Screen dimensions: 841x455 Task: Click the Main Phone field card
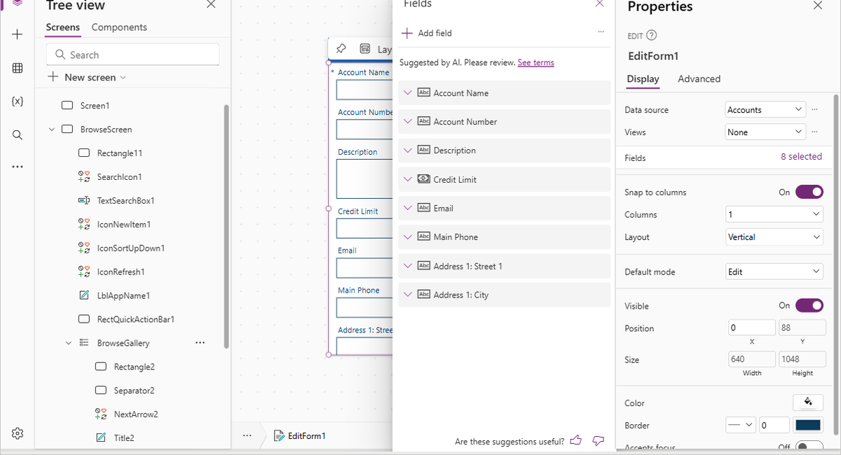(505, 237)
